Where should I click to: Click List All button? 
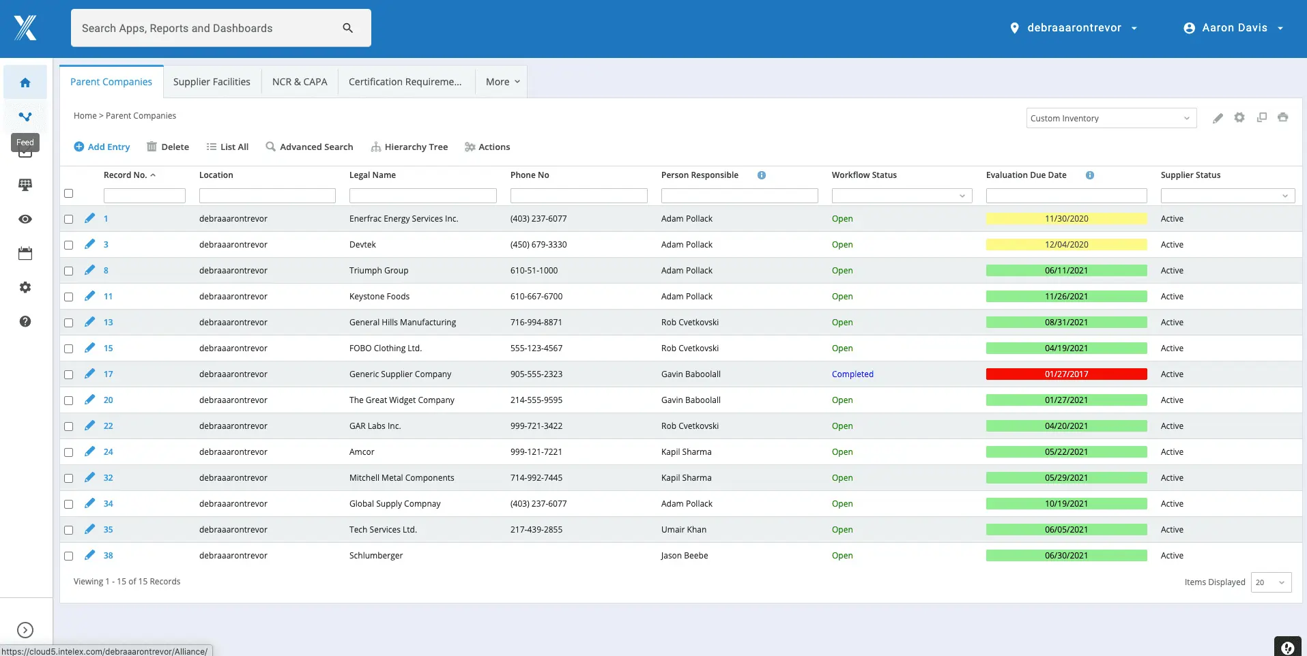tap(227, 147)
